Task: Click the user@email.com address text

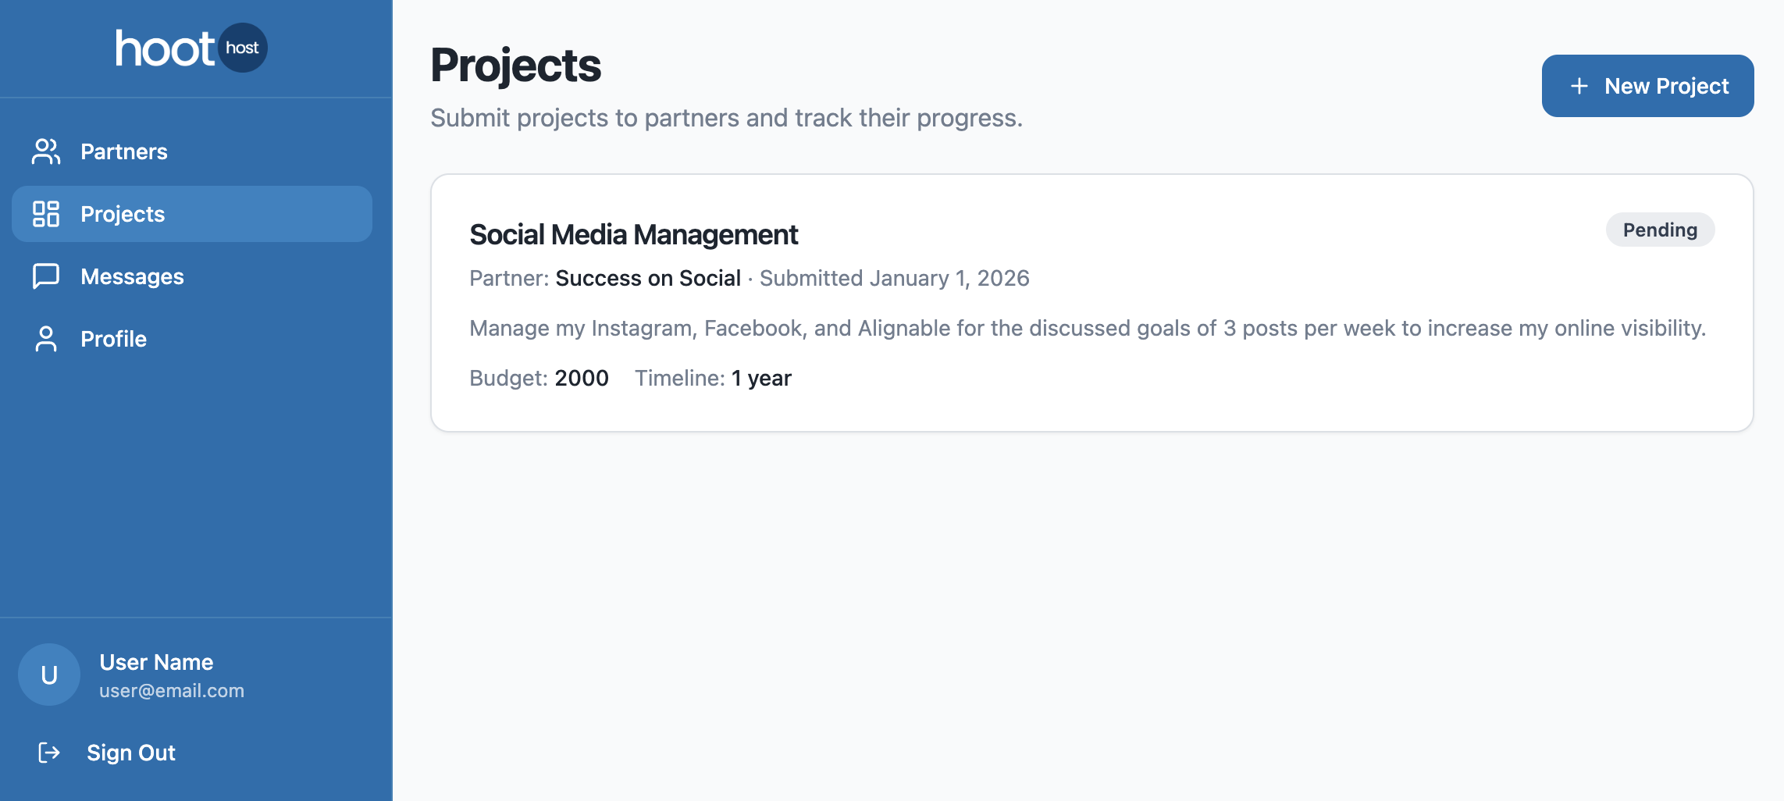Action: pos(172,691)
